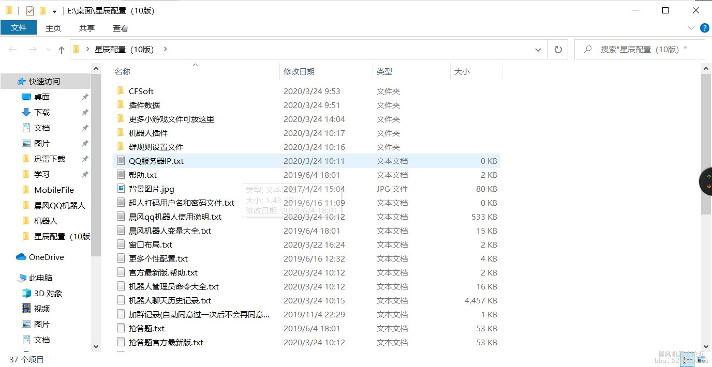This screenshot has width=712, height=367.
Task: Click the refresh icon in address bar
Action: [x=558, y=49]
